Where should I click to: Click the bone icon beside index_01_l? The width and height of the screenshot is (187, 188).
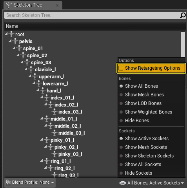pos(47,98)
